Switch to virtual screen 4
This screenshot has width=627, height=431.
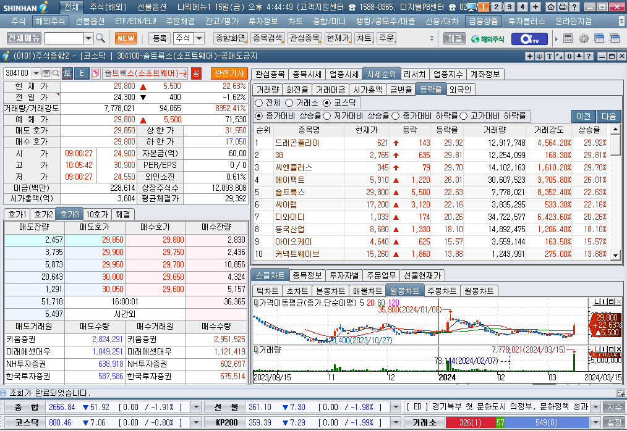point(522,7)
